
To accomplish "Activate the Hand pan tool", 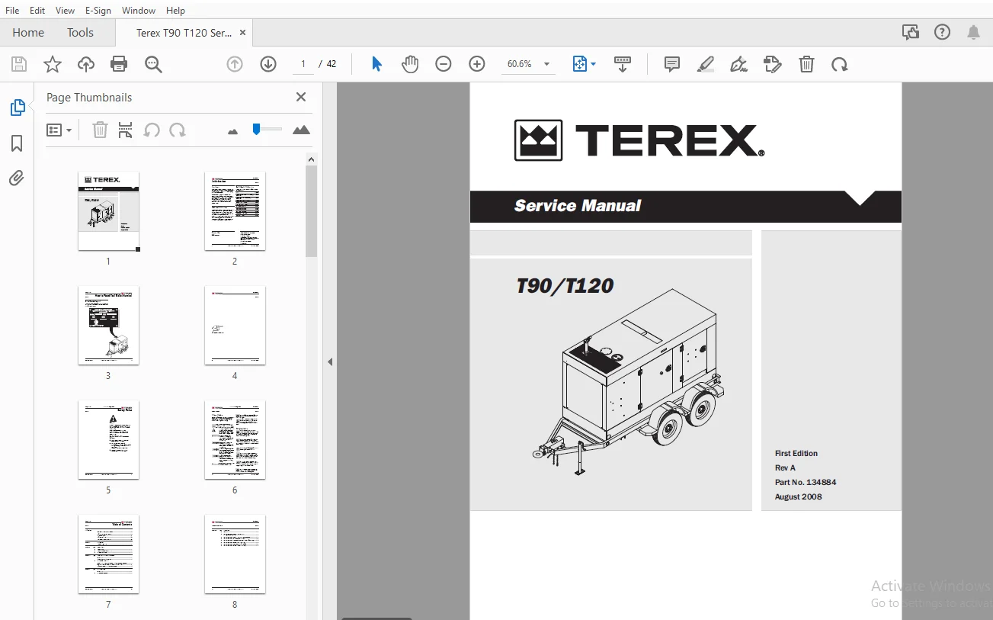I will [410, 65].
